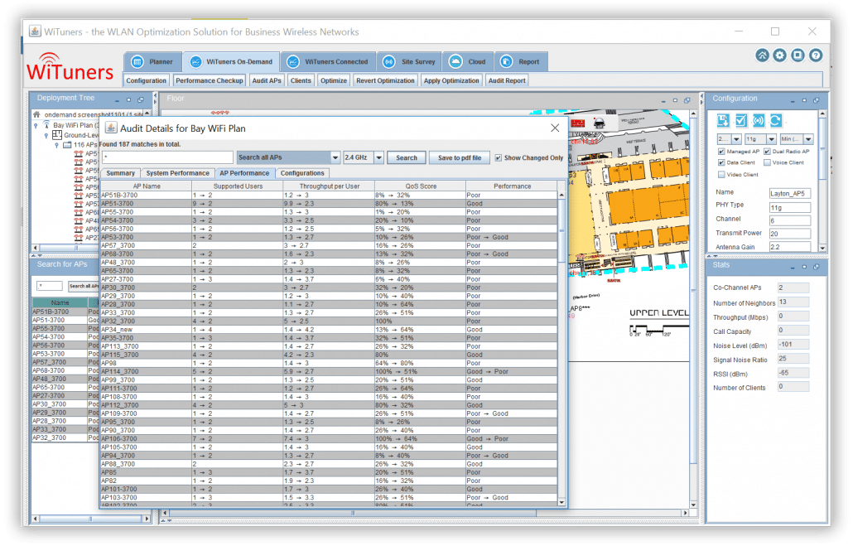Run Performance Checkup
The image size is (853, 546).
209,80
